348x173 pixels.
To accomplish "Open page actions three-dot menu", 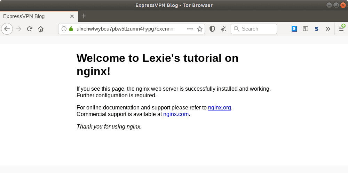I will pyautogui.click(x=190, y=29).
